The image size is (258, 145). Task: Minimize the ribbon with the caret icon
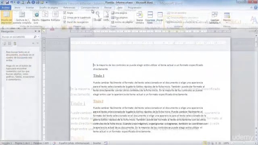(x=252, y=8)
